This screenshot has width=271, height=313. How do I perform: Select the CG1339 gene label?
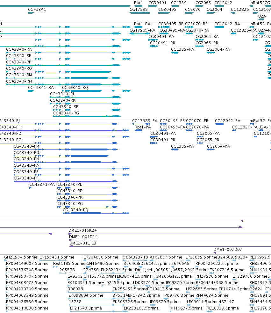coord(179,3)
